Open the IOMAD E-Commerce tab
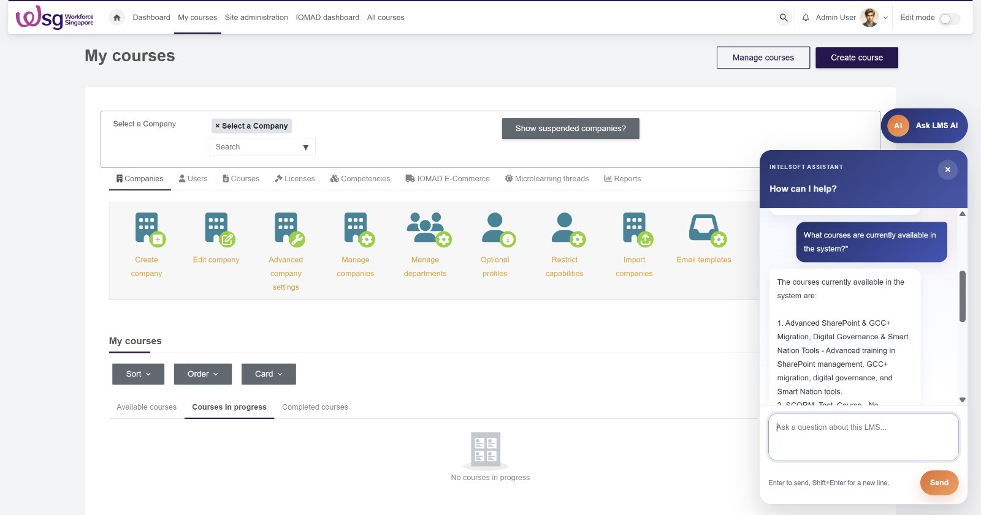981x515 pixels. [x=448, y=179]
